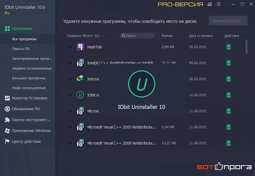Click the 09.06.2021 install date
Viewport: 255px width, 176px height.
click(198, 63)
